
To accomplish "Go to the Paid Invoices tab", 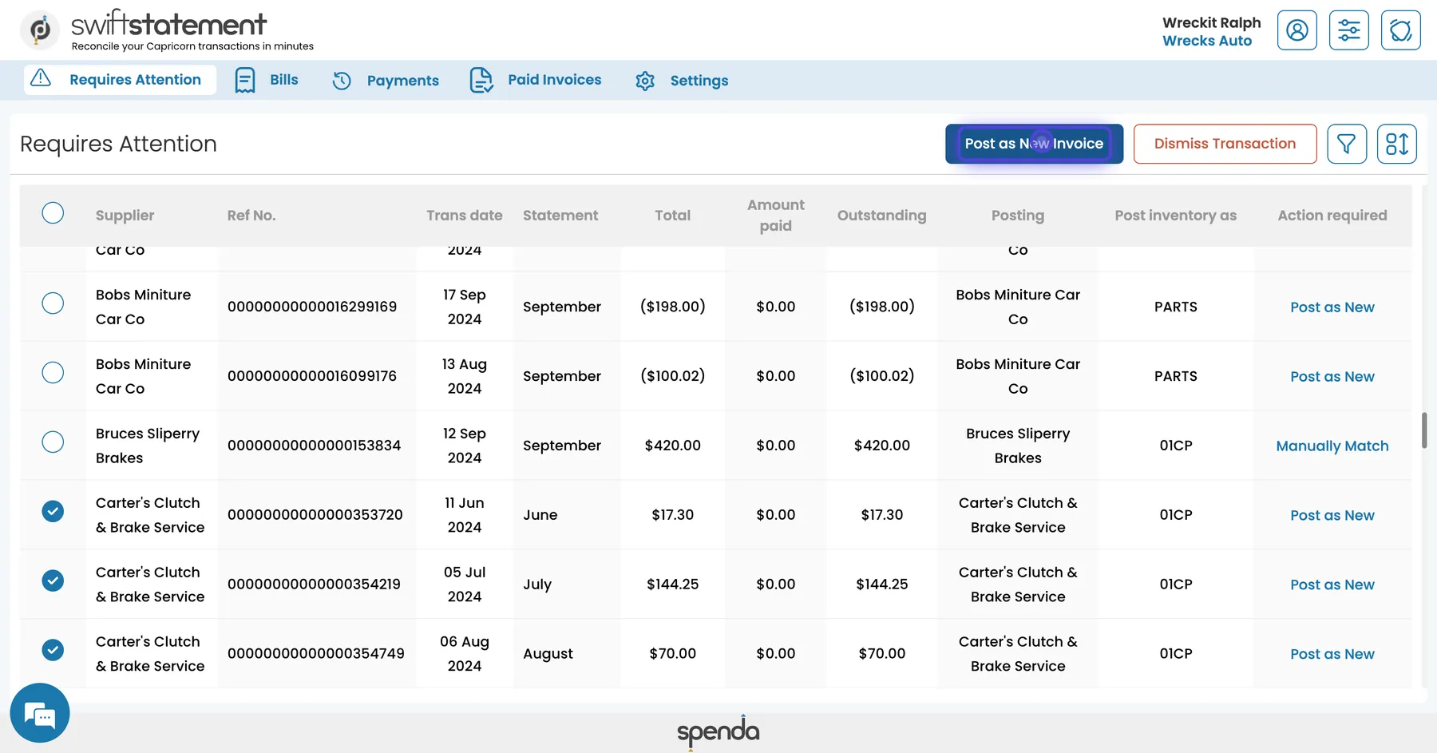I will [536, 80].
